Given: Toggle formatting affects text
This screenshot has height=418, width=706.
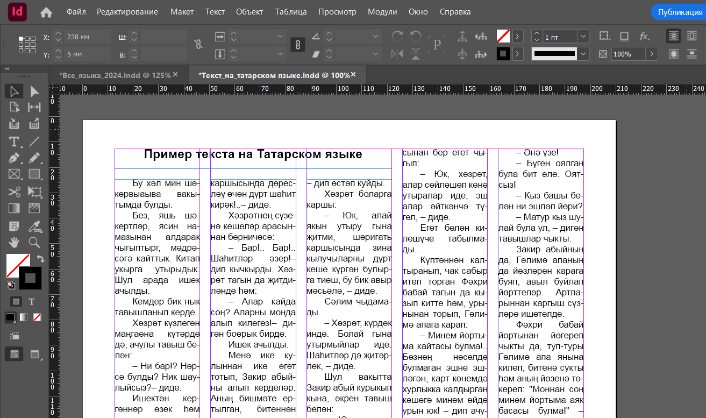Looking at the screenshot, I should (x=31, y=302).
